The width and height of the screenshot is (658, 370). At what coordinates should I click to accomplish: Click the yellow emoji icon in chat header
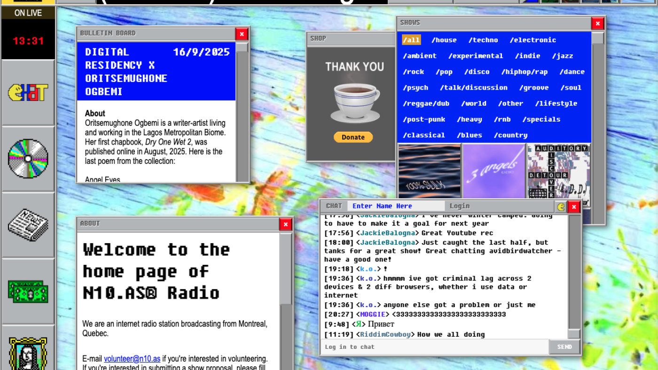click(x=561, y=207)
